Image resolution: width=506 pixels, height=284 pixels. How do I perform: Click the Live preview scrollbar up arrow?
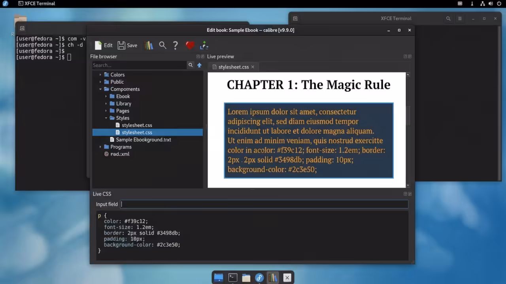point(408,74)
